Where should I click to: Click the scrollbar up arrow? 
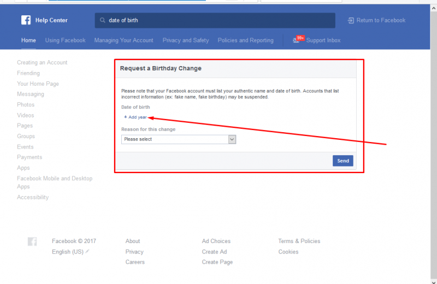click(x=434, y=8)
